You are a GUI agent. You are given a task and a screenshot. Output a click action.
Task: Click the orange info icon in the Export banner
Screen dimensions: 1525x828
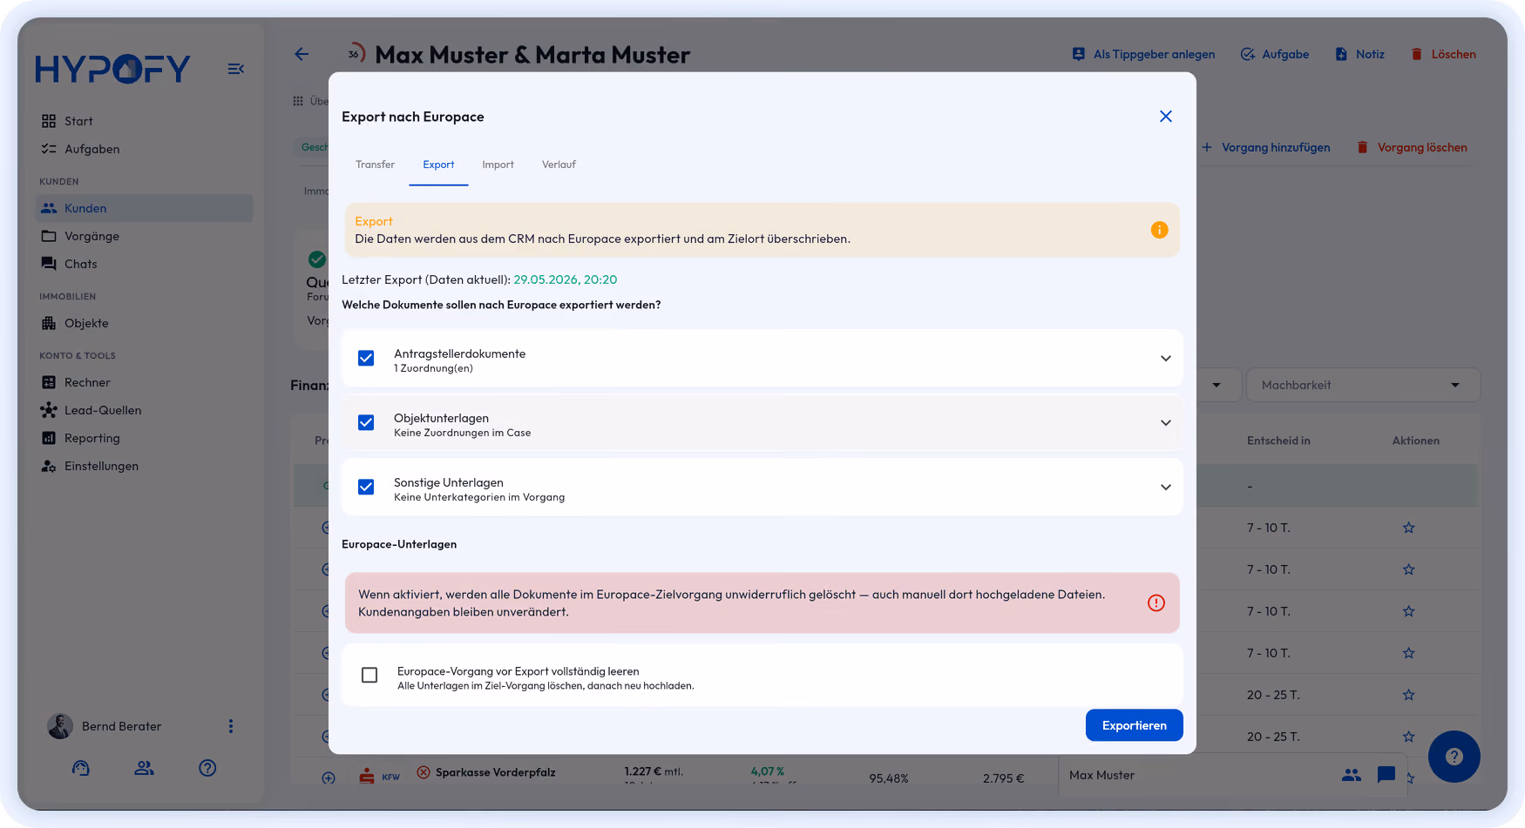pyautogui.click(x=1159, y=230)
